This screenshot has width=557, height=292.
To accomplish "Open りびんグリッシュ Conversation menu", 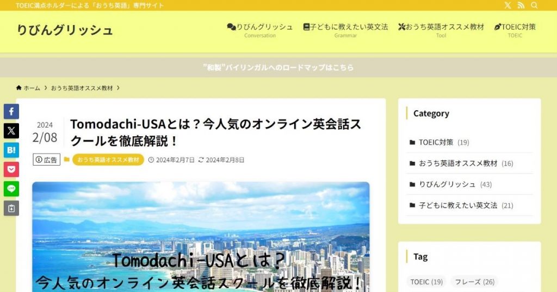I will 259,30.
